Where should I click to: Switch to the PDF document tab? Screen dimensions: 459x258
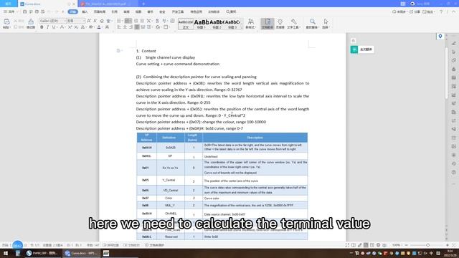(108, 4)
